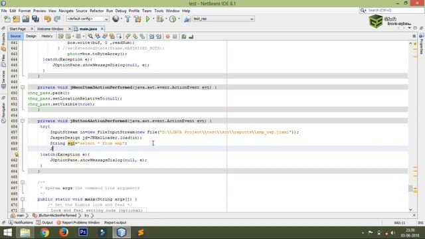
Task: Open the Tools menu
Action: coord(159,11)
